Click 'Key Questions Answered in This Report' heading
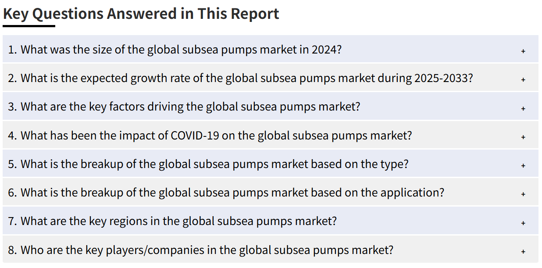This screenshot has width=542, height=268. (x=141, y=14)
